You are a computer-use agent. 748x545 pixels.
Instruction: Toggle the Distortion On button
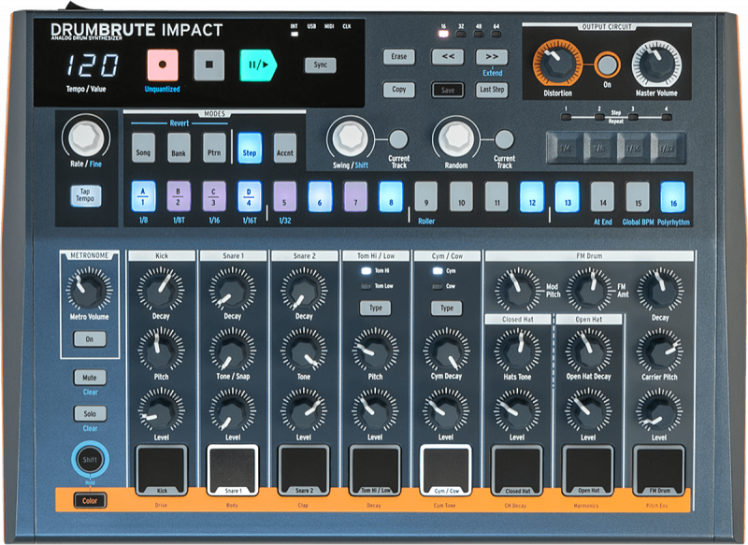[607, 65]
